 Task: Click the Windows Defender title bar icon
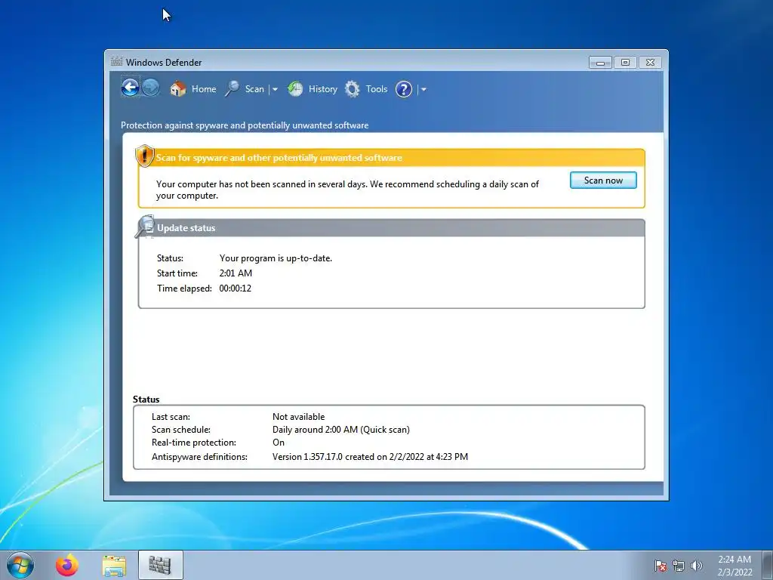pos(116,62)
